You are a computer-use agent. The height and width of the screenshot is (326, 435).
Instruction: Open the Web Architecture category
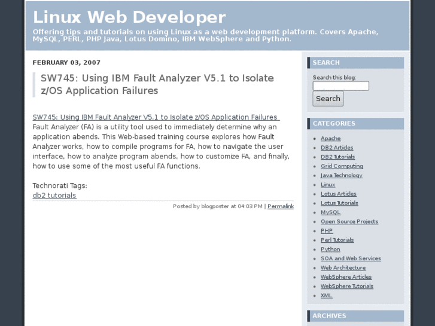[343, 267]
